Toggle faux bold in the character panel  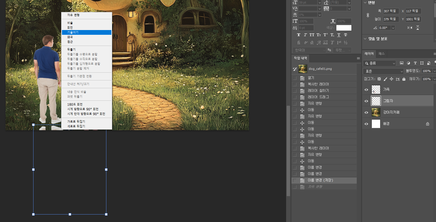(x=299, y=35)
